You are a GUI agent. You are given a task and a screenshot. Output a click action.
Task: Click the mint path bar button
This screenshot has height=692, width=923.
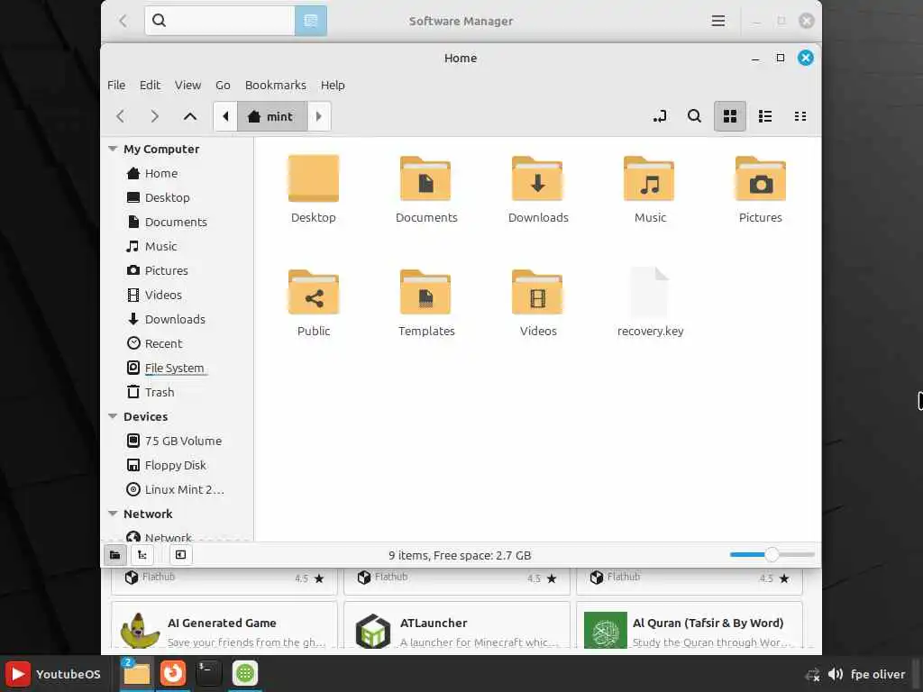(272, 116)
